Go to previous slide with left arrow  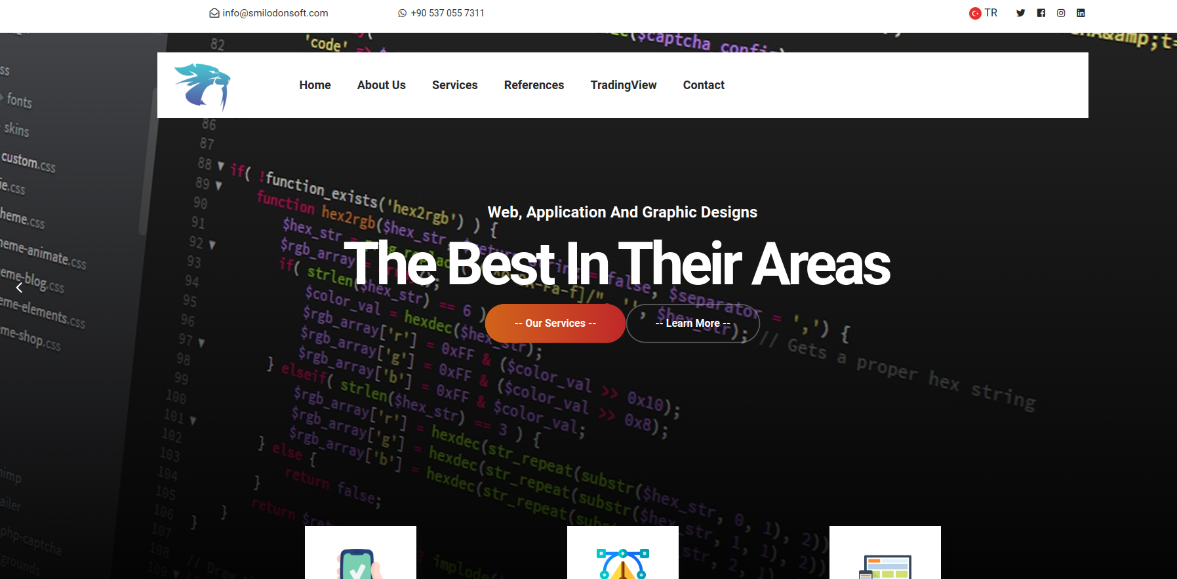click(x=19, y=288)
